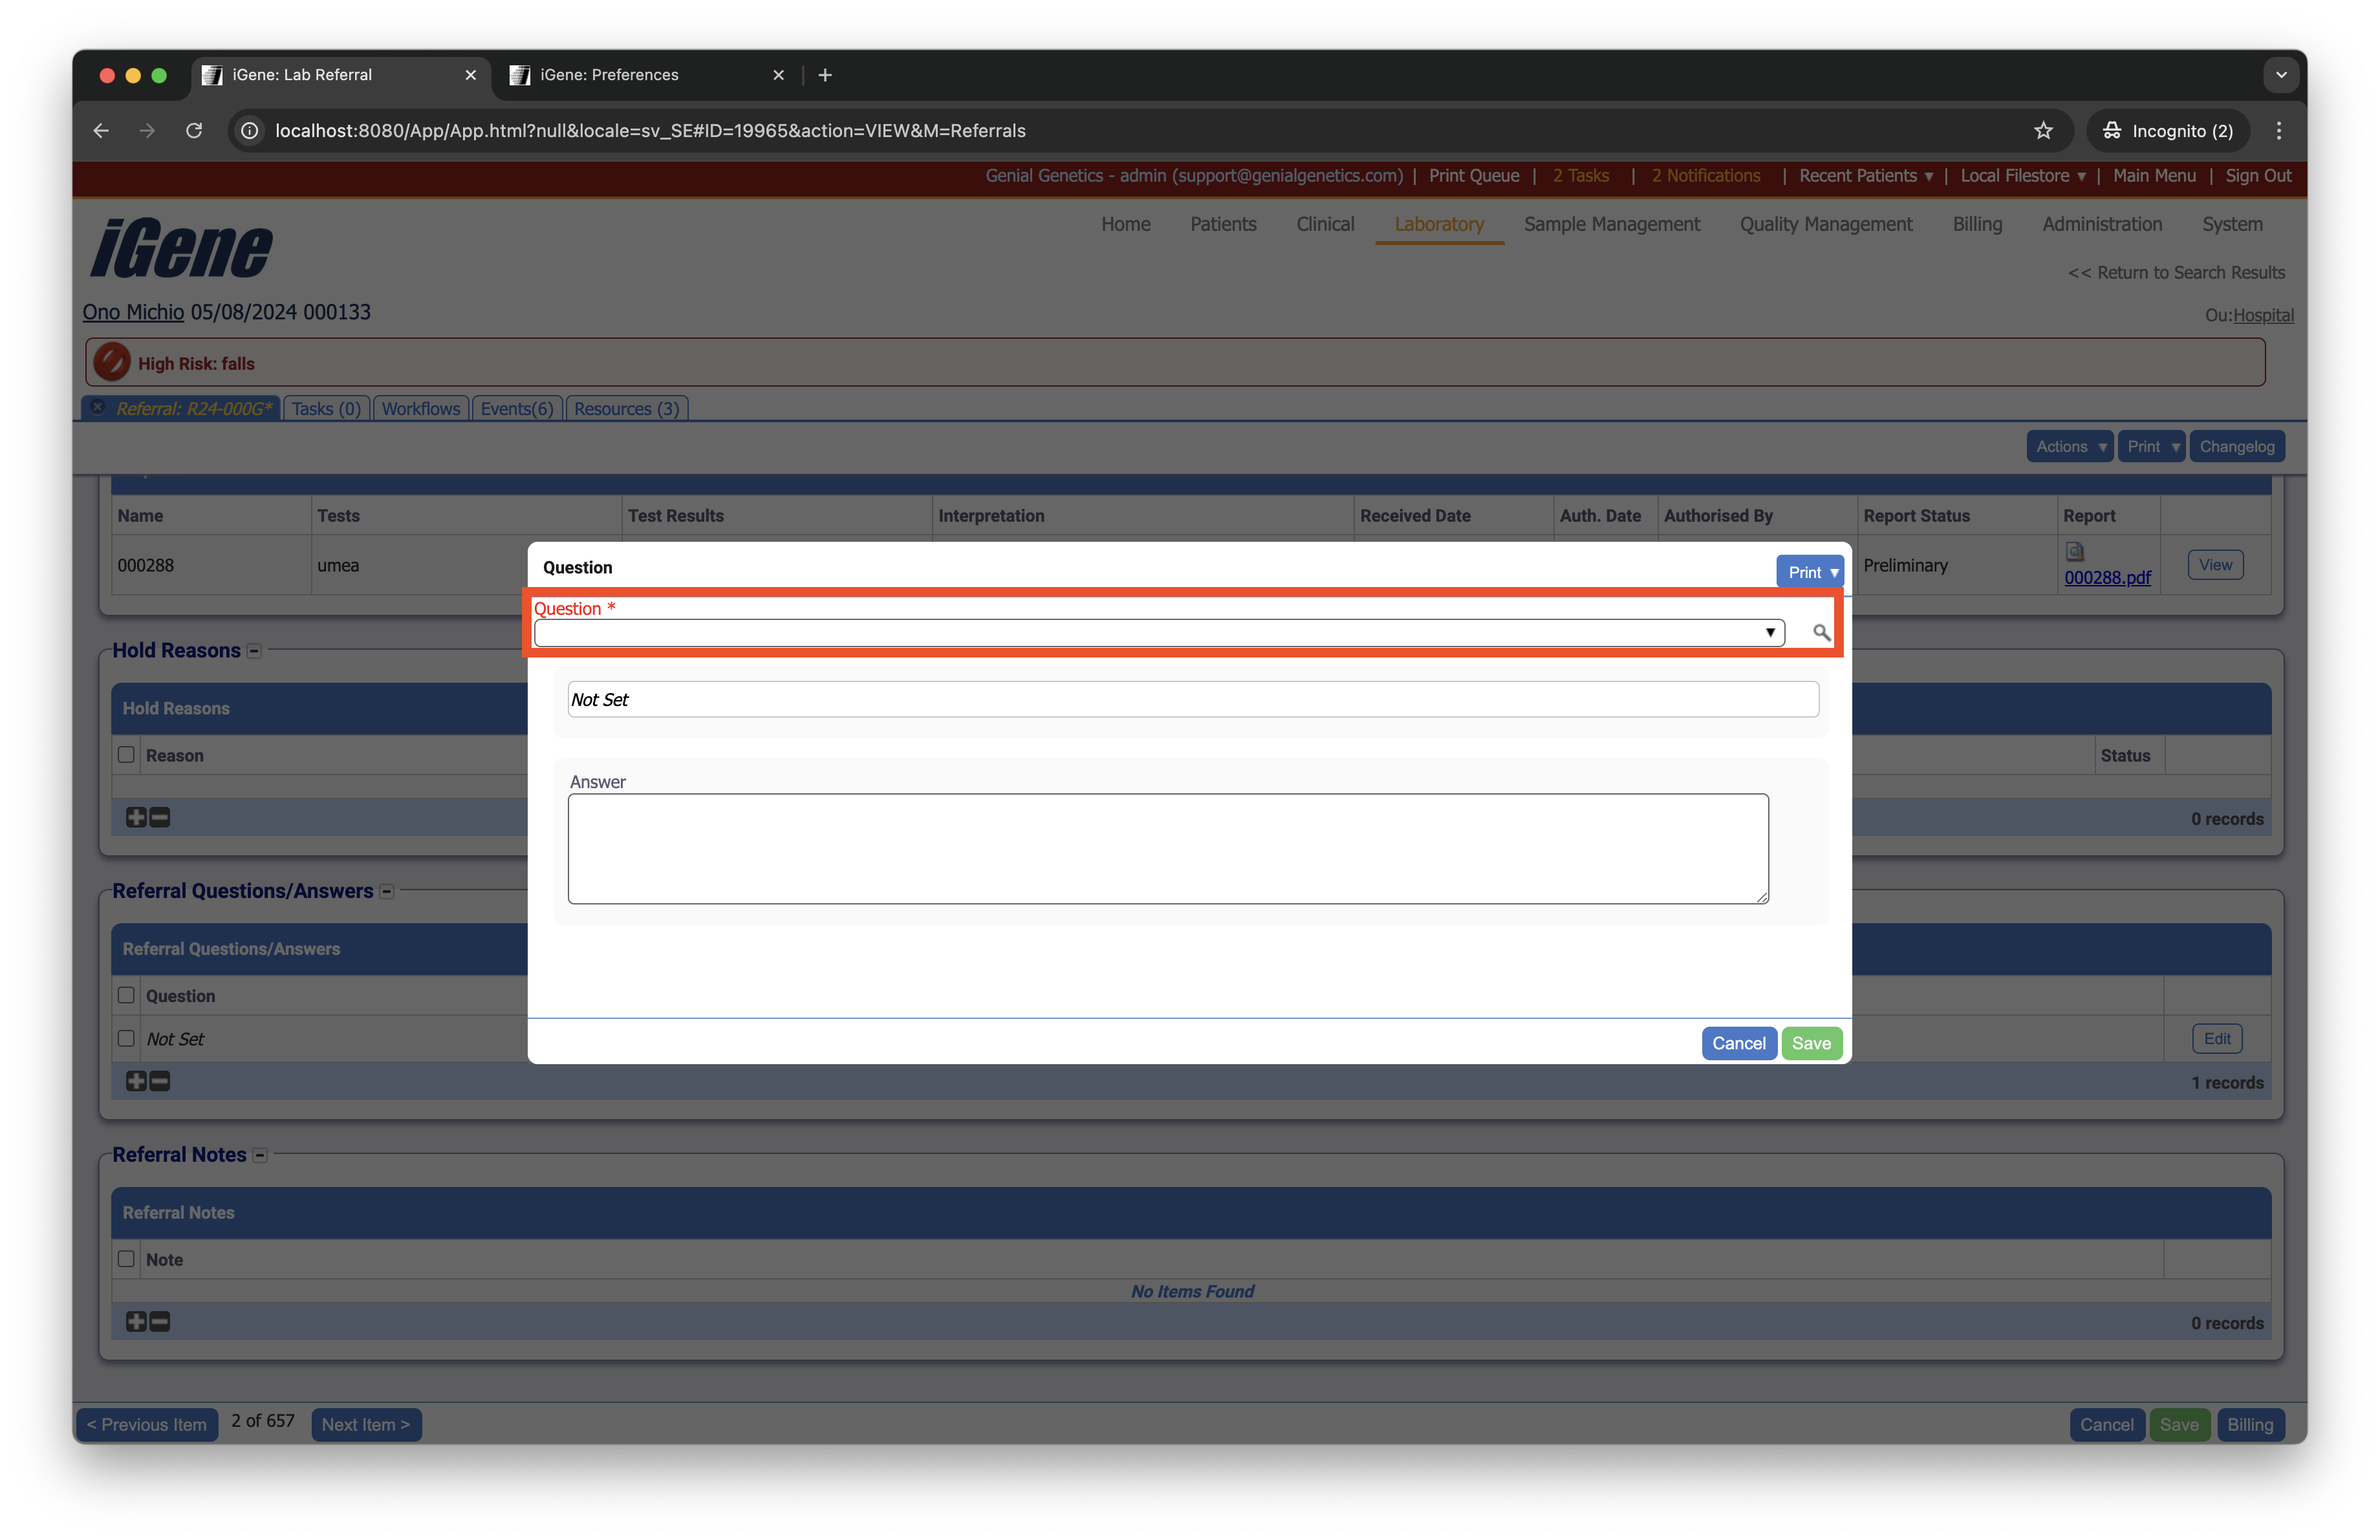The height and width of the screenshot is (1540, 2380).
Task: Check the Not Set question row checkbox
Action: (x=126, y=1038)
